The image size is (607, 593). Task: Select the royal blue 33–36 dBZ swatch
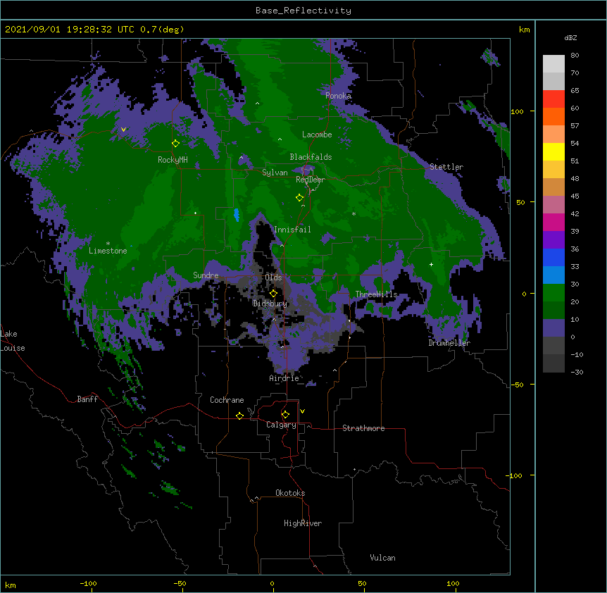coord(553,257)
